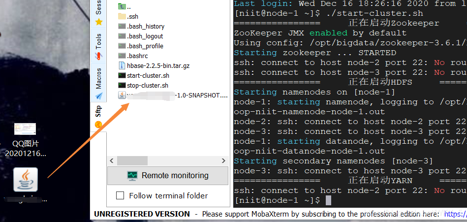The height and width of the screenshot is (222, 467).
Task: Select the start-cluster.sh script icon
Action: click(x=122, y=75)
